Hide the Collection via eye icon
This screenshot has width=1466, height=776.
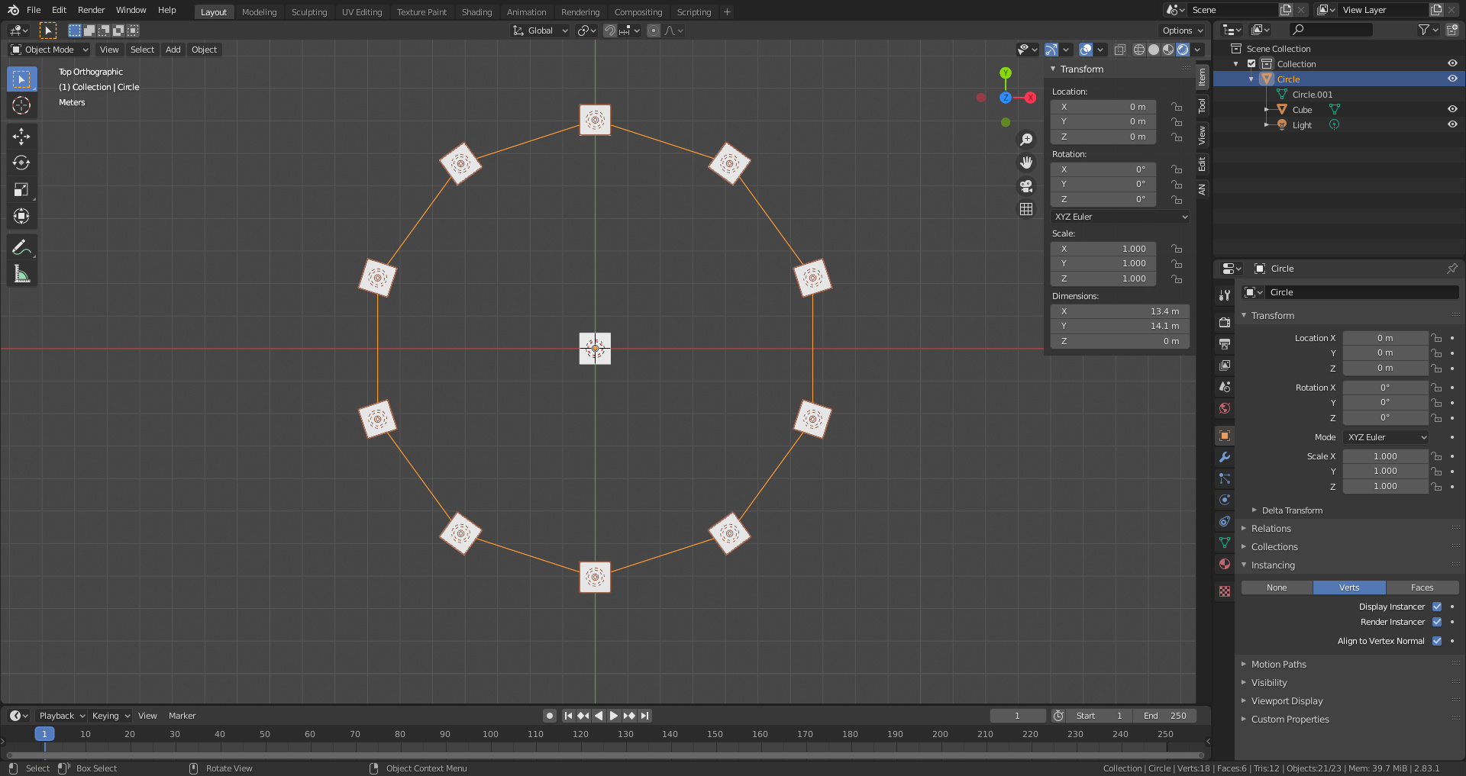(1452, 63)
